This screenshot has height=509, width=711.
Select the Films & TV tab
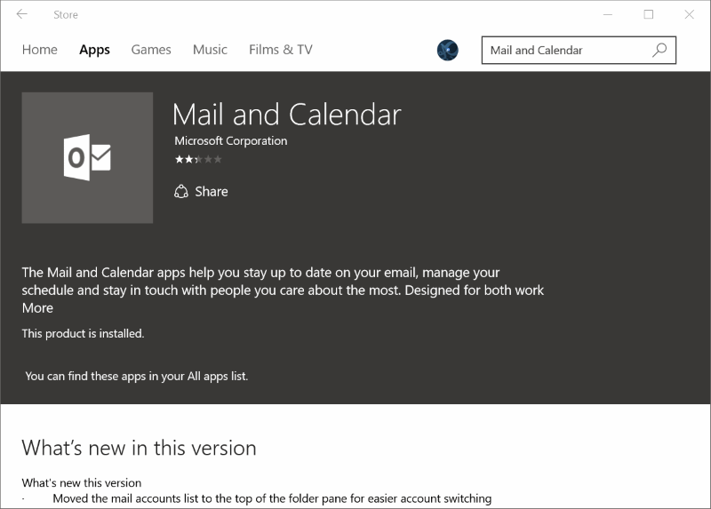pyautogui.click(x=281, y=50)
